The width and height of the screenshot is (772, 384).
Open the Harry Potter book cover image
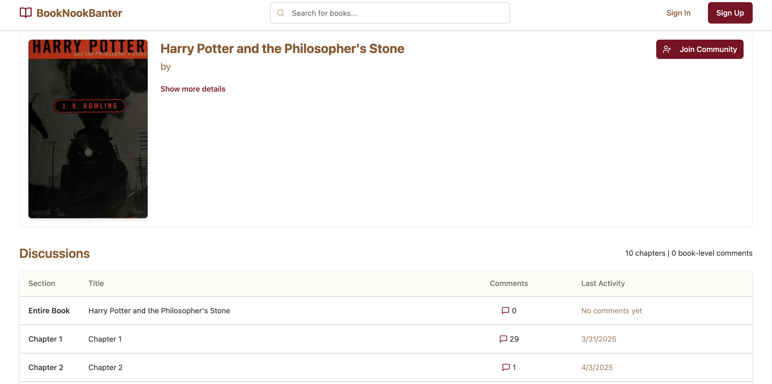point(88,129)
